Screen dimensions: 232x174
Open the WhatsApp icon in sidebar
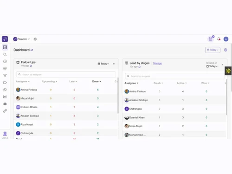[5, 90]
